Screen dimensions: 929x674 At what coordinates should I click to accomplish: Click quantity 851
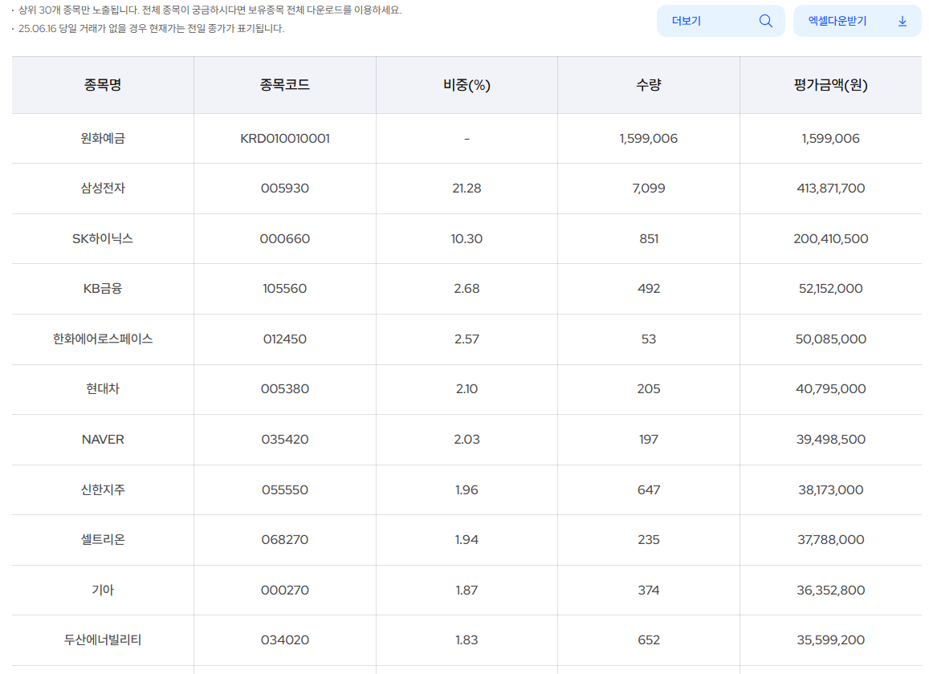(x=649, y=238)
